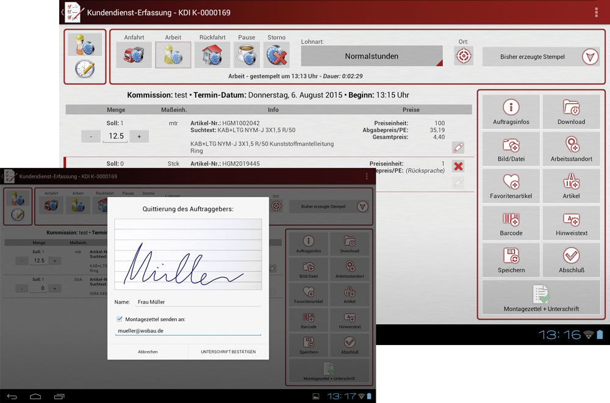Screen dimensions: 610x403
Task: Open worker time stamp icon in left panel
Action: (x=85, y=45)
